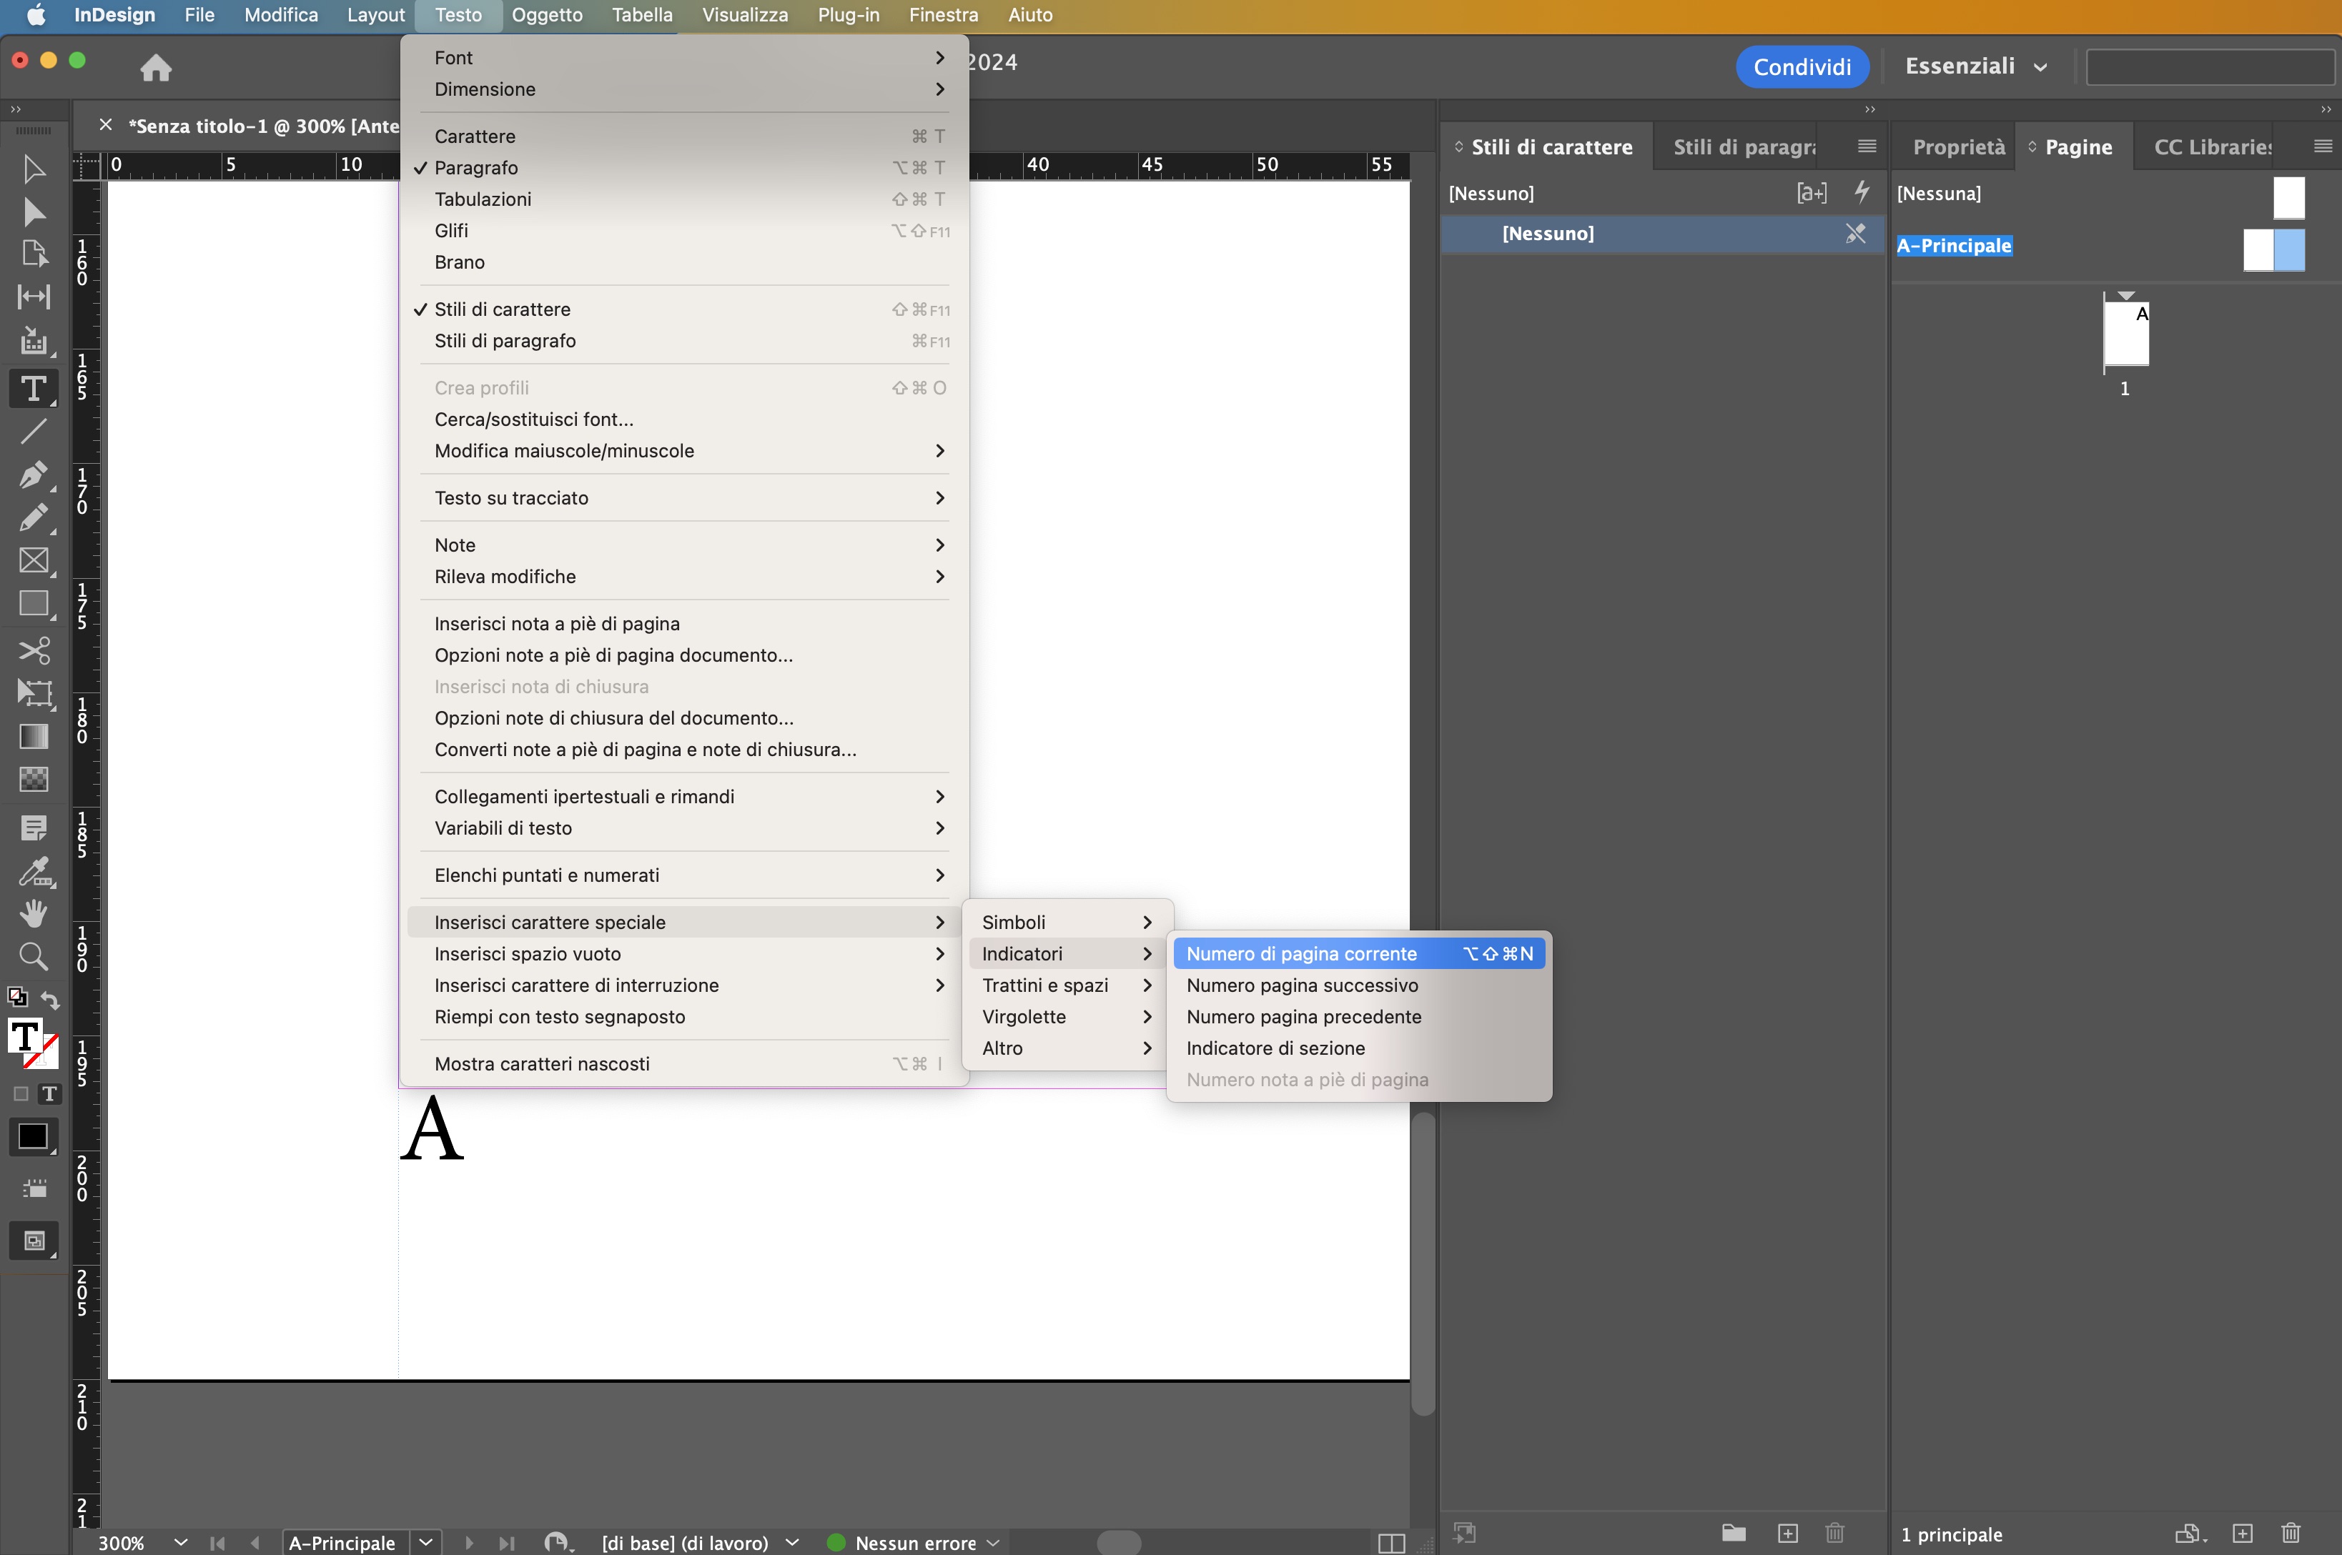
Task: Open the Essenziali workspace dropdown
Action: 1976,66
